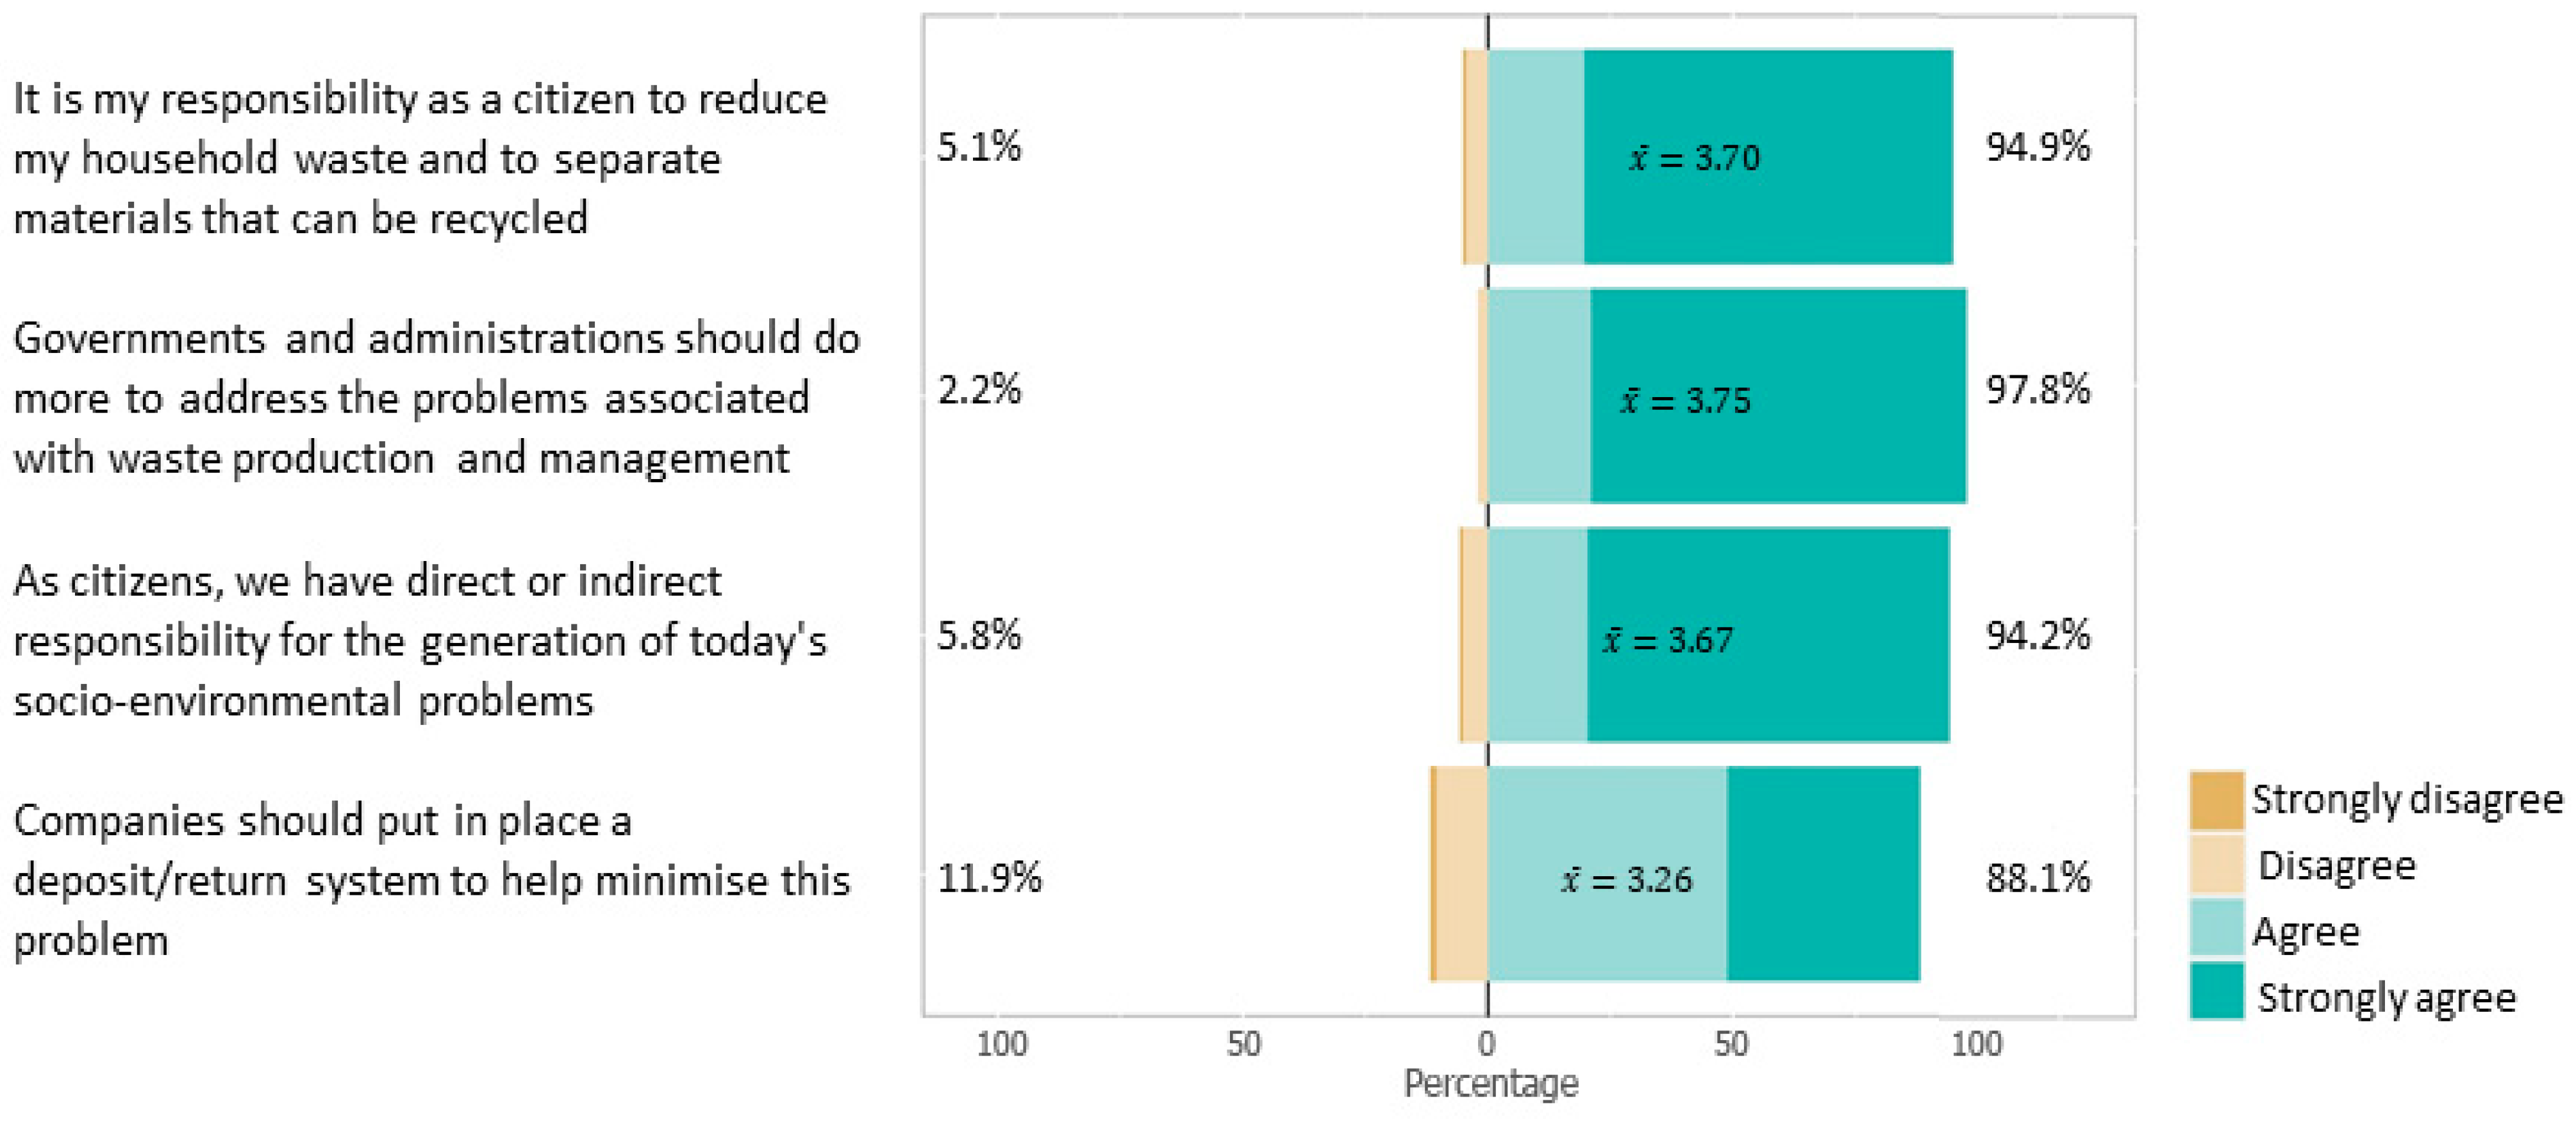Screen dimensions: 2576x1124
Task: Select the 11.9% disagreement label
Action: click(x=988, y=878)
